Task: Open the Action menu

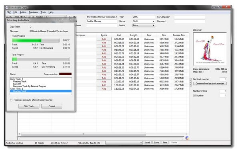Action: click(x=23, y=12)
